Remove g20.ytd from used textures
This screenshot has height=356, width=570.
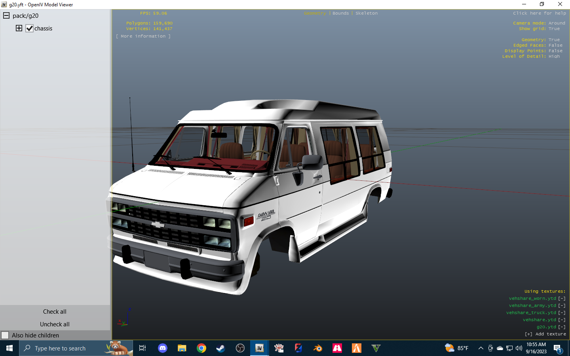[x=561, y=327]
